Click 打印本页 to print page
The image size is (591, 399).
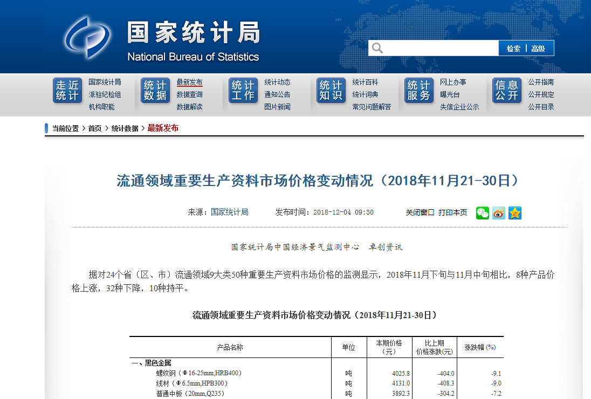coord(452,212)
